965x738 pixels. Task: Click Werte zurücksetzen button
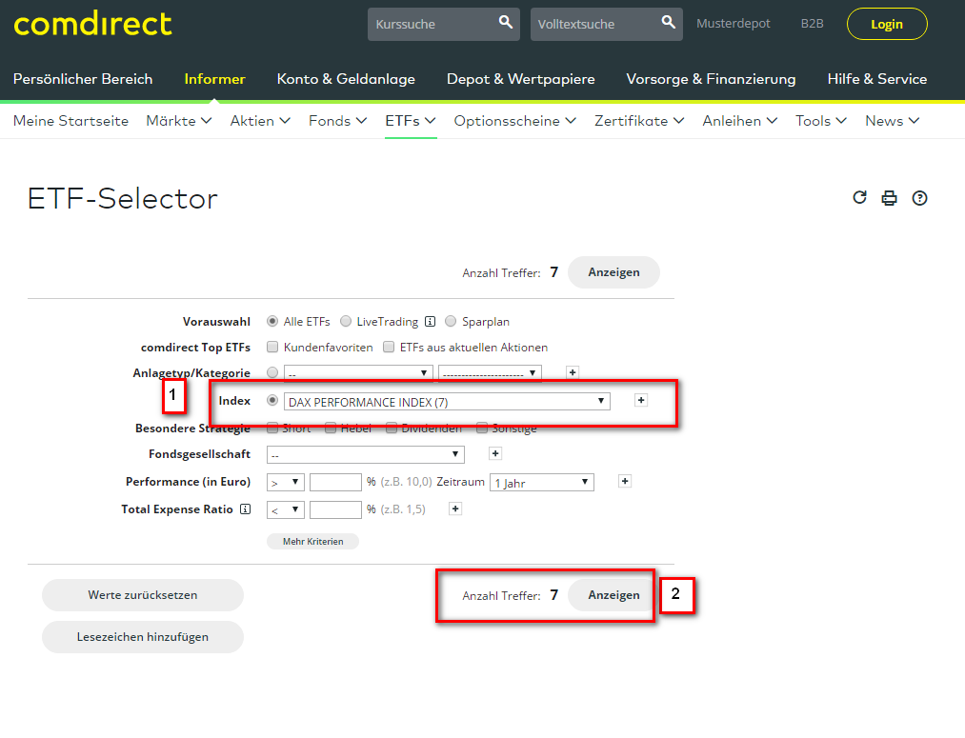point(143,595)
